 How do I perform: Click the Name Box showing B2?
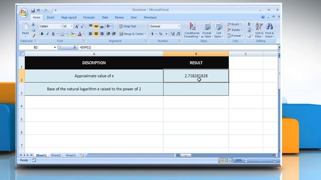tap(36, 47)
